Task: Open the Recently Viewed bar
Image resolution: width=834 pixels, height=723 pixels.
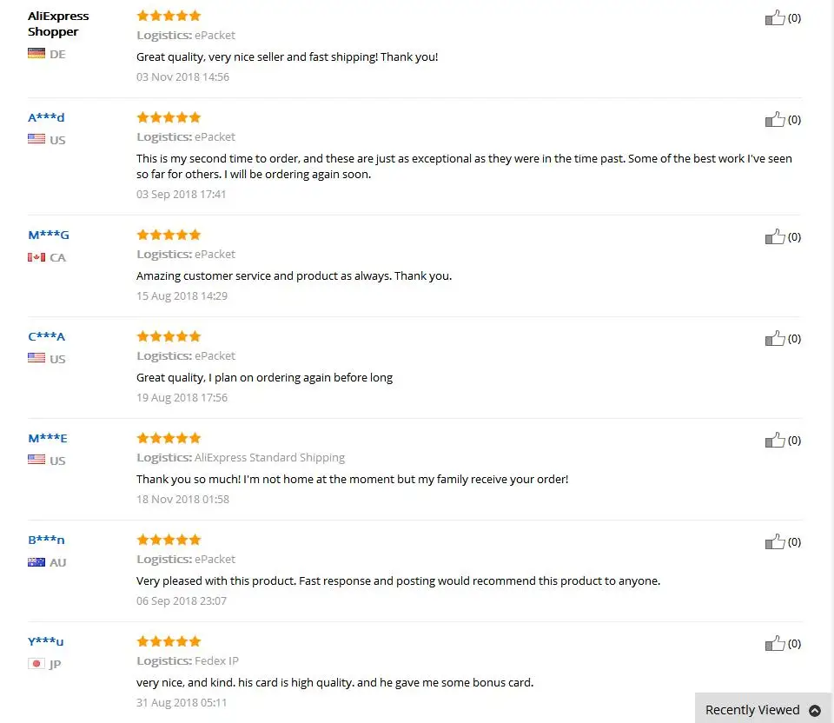Action: (x=763, y=708)
